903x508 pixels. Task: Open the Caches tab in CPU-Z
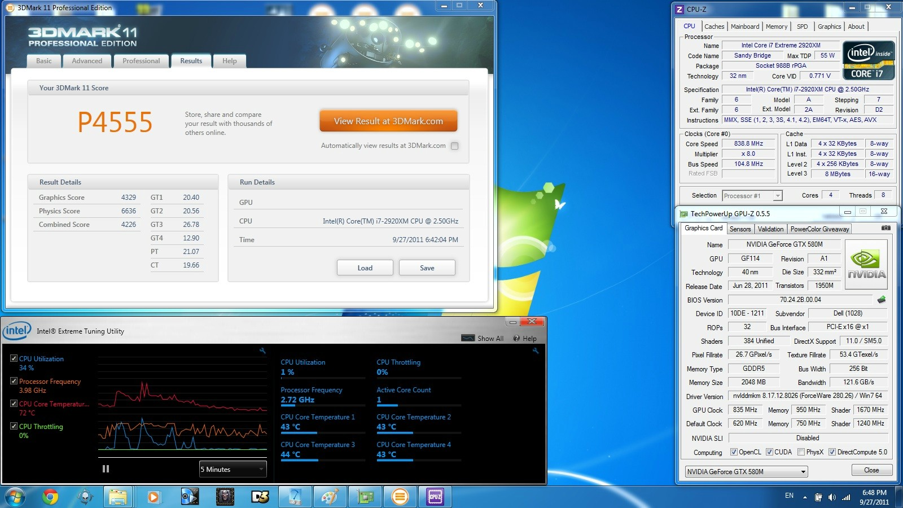coord(714,27)
